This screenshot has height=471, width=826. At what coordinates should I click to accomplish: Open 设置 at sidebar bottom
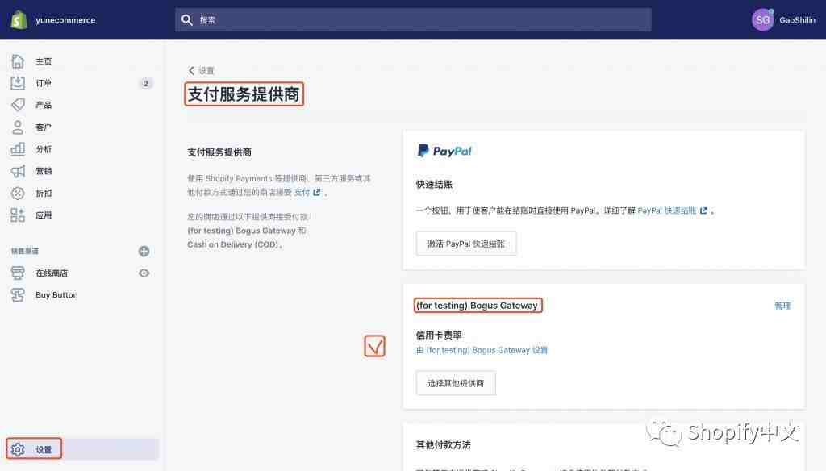tap(44, 449)
